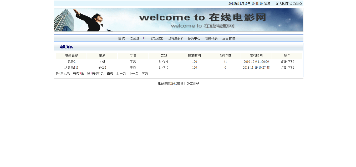
Task: Click 王晶 in the 风云2 row
Action: click(133, 62)
